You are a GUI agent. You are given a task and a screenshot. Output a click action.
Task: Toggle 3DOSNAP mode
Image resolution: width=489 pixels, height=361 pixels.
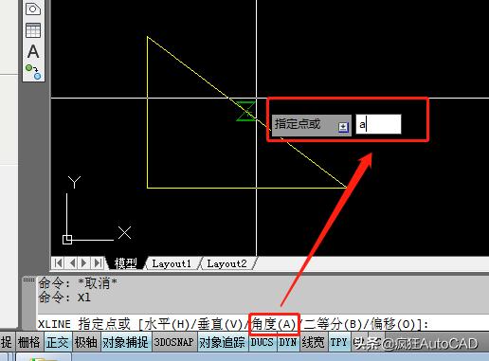pyautogui.click(x=173, y=342)
